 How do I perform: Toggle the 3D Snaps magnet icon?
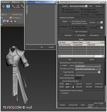[x=14, y=6]
